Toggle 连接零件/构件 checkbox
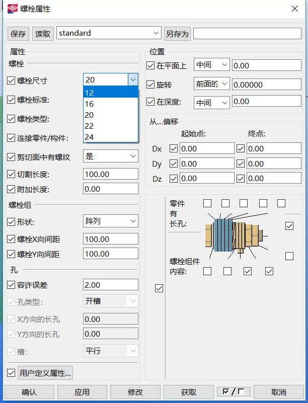Screen dimensions: 308x403 [x=11, y=138]
